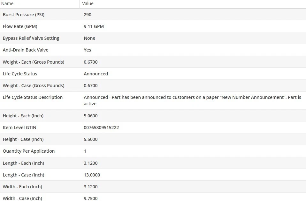Select the Height - Each (Inch) row
306x201 pixels.
tap(153, 116)
